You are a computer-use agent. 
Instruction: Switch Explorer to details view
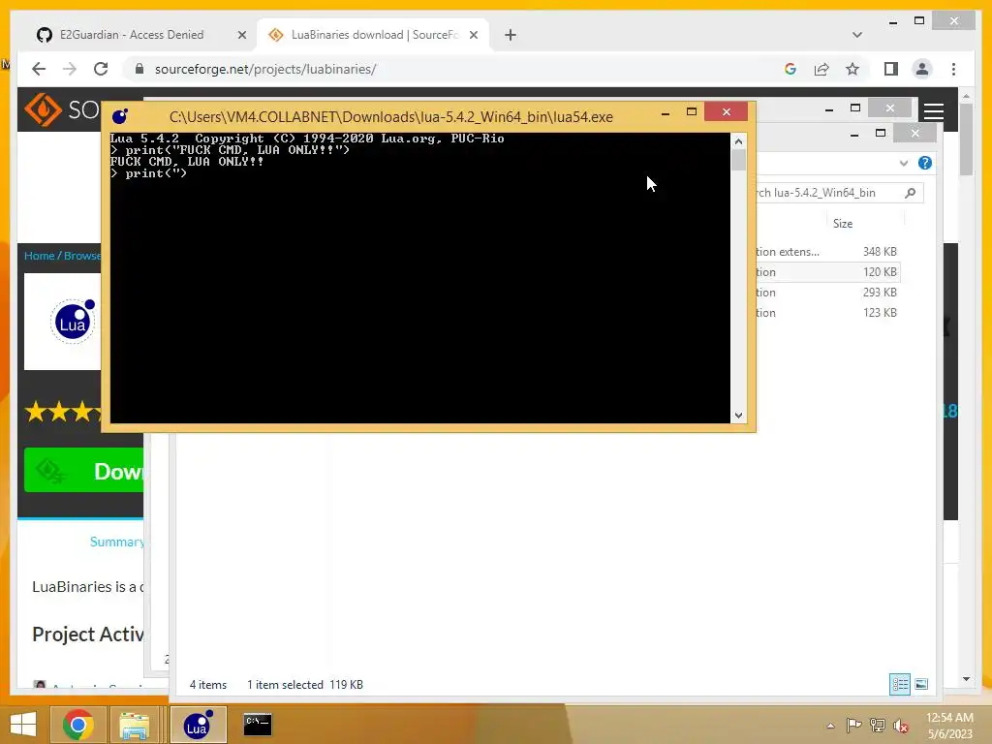900,684
